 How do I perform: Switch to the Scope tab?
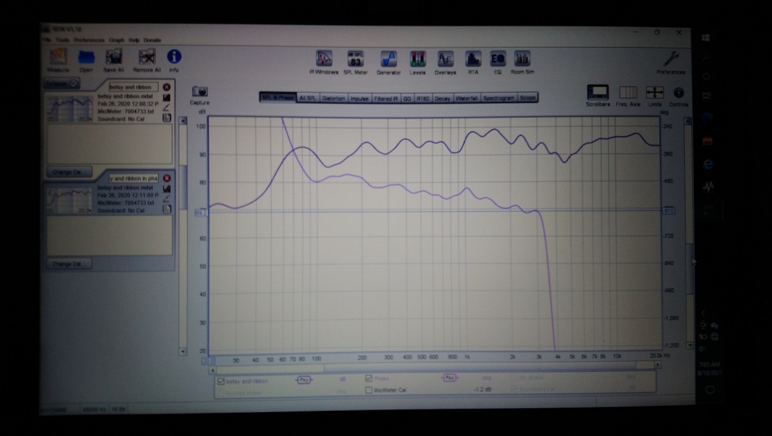click(528, 98)
